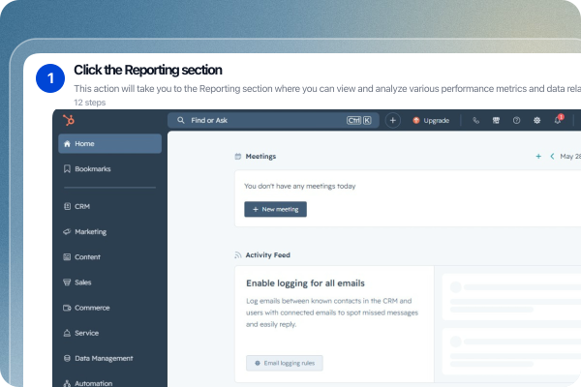Select Home in the sidebar
This screenshot has width=581, height=387.
[109, 144]
